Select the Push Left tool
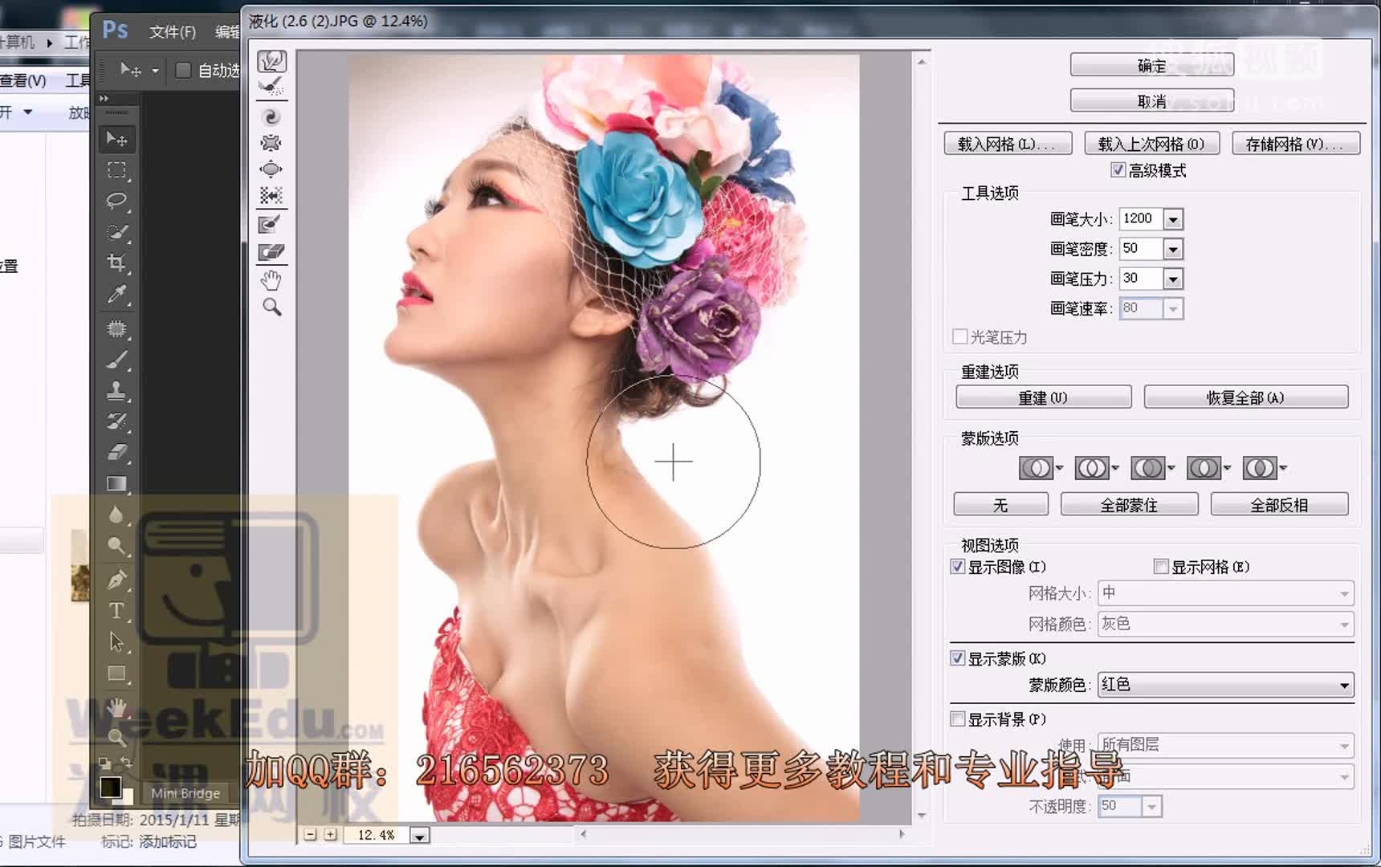Viewport: 1381px width, 867px height. [271, 195]
